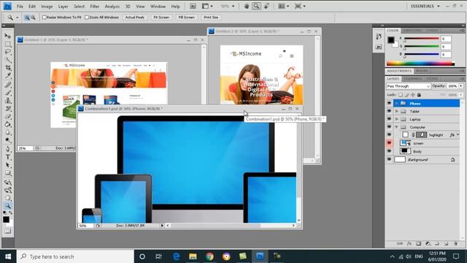Switch to Channels tab in Layers panel
The height and width of the screenshot is (263, 467).
[413, 79]
